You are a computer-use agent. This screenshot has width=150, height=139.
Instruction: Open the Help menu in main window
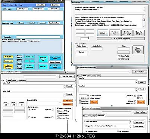[x=21, y=5]
